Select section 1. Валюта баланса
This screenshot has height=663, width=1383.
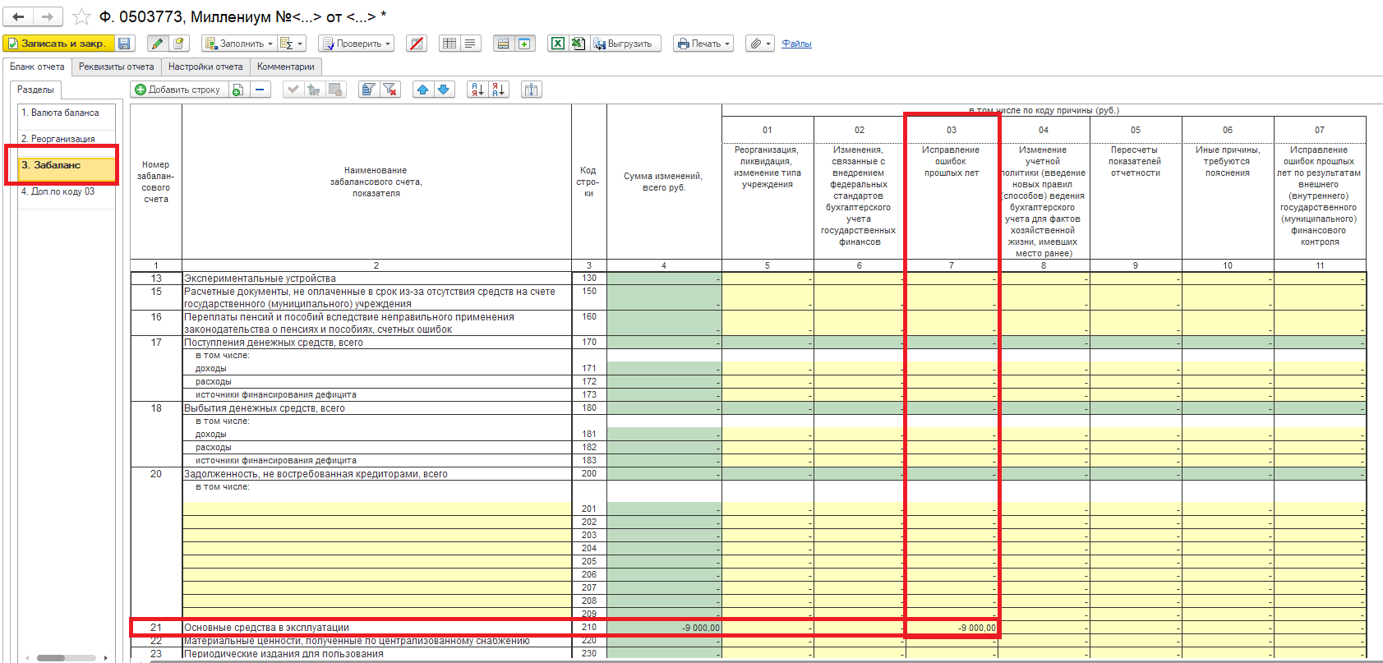(x=67, y=113)
